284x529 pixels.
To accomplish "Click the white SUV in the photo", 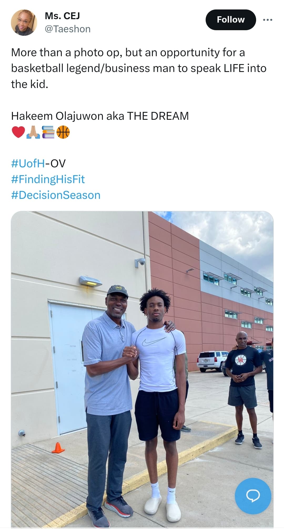I will 213,361.
